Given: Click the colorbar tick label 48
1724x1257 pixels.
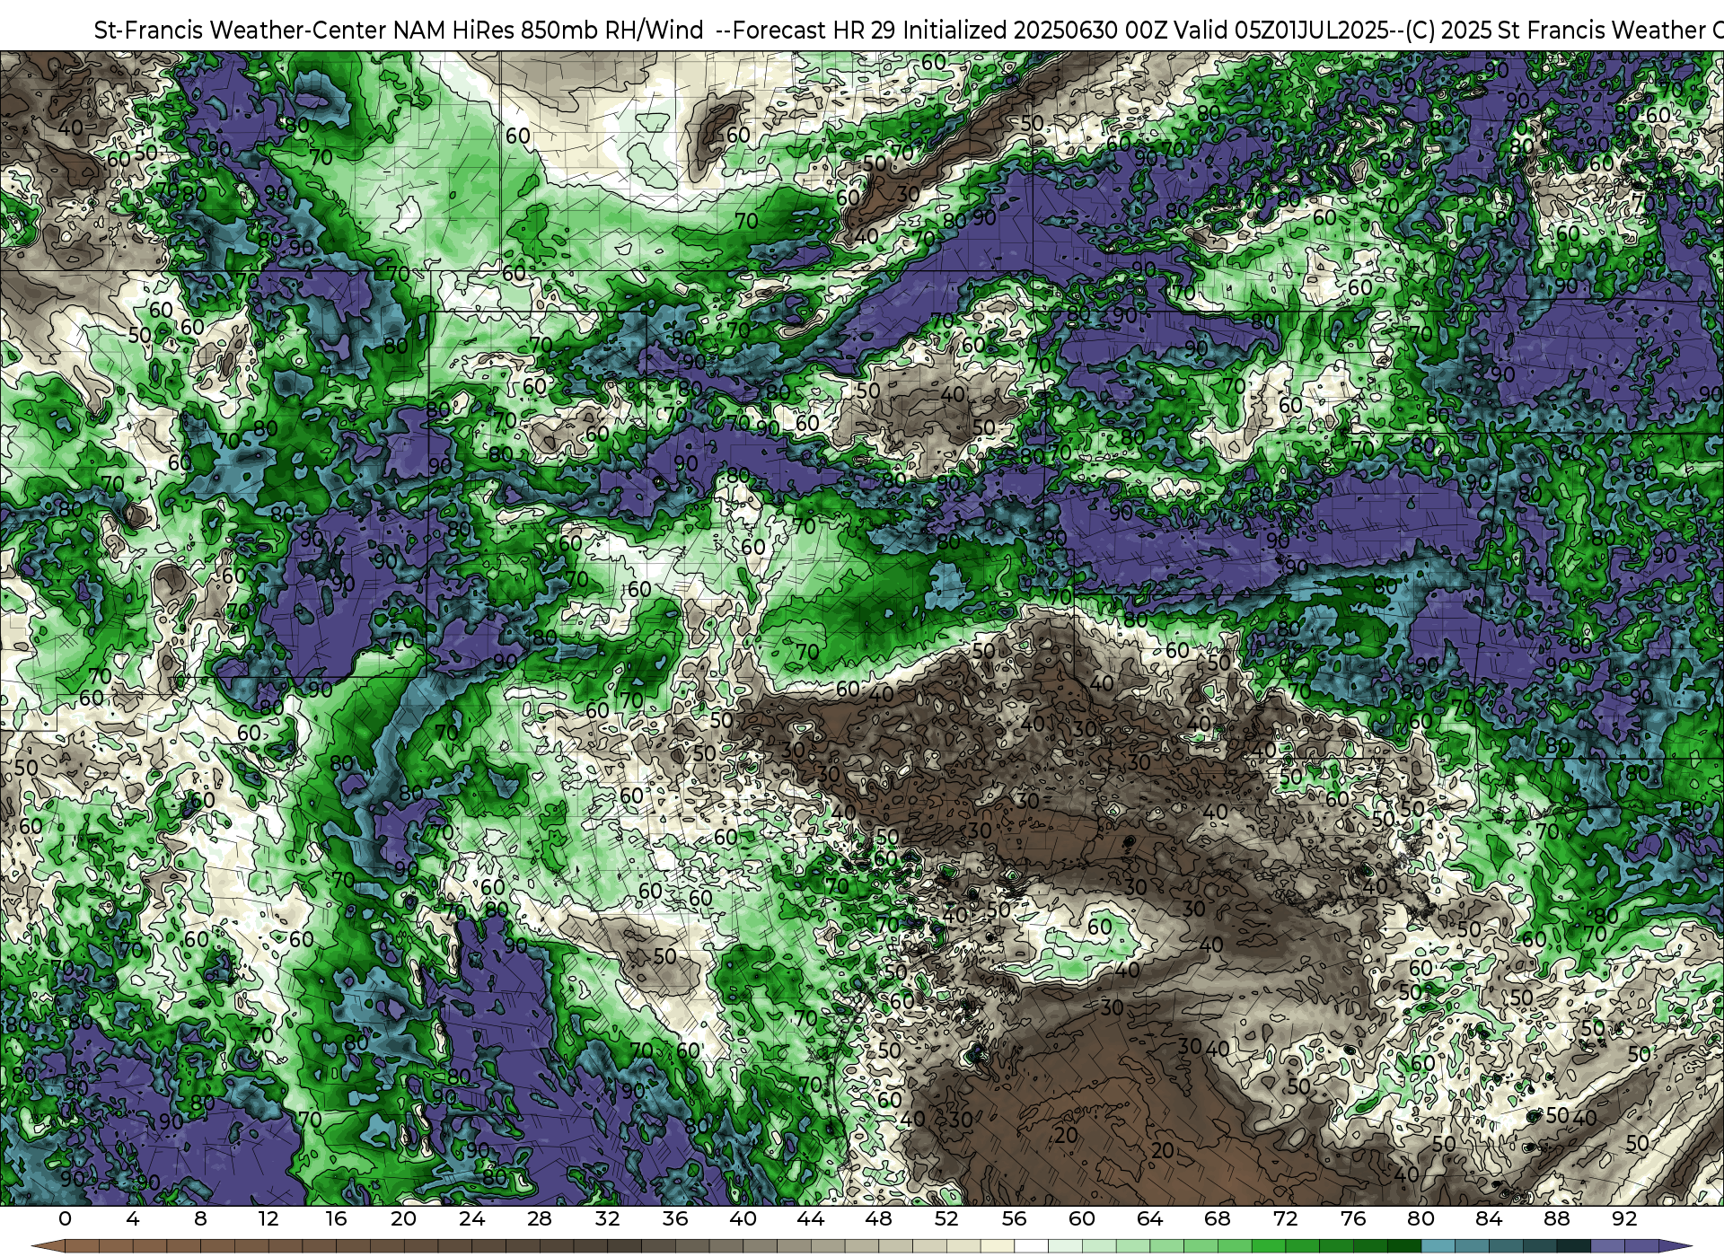Looking at the screenshot, I should coord(878,1218).
